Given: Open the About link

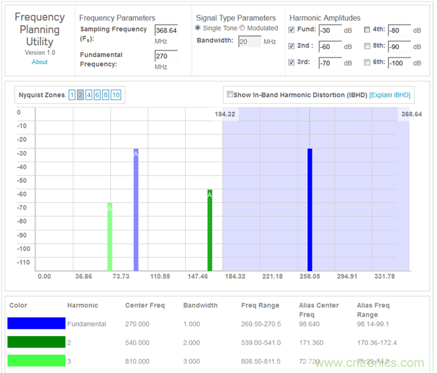Looking at the screenshot, I should [40, 62].
